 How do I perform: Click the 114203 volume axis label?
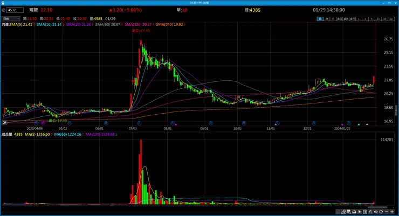387,140
